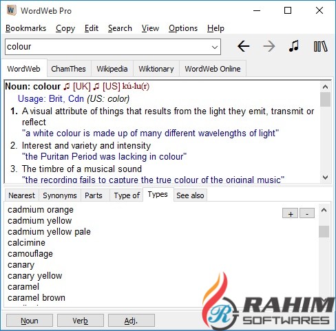Play the US pronunciation note icon
The image size is (336, 331).
point(96,87)
